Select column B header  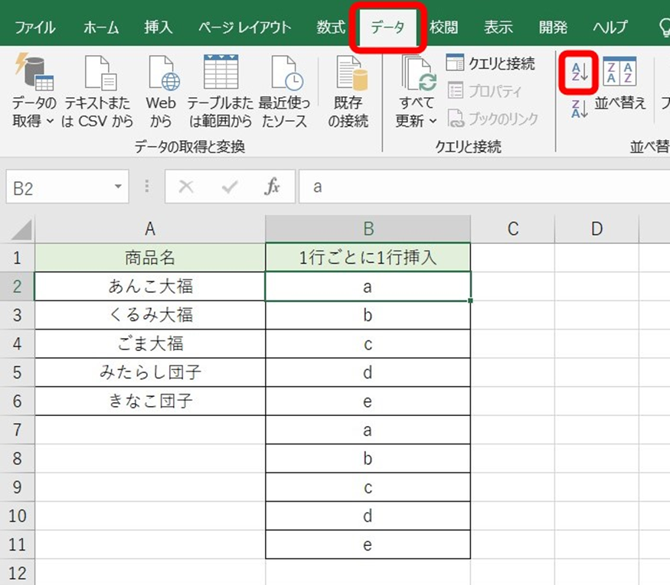[x=368, y=228]
